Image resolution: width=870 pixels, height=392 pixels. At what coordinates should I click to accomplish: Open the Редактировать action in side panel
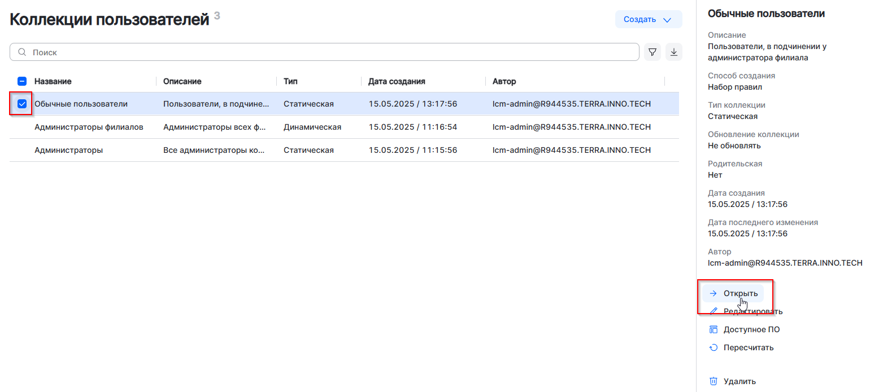point(751,311)
